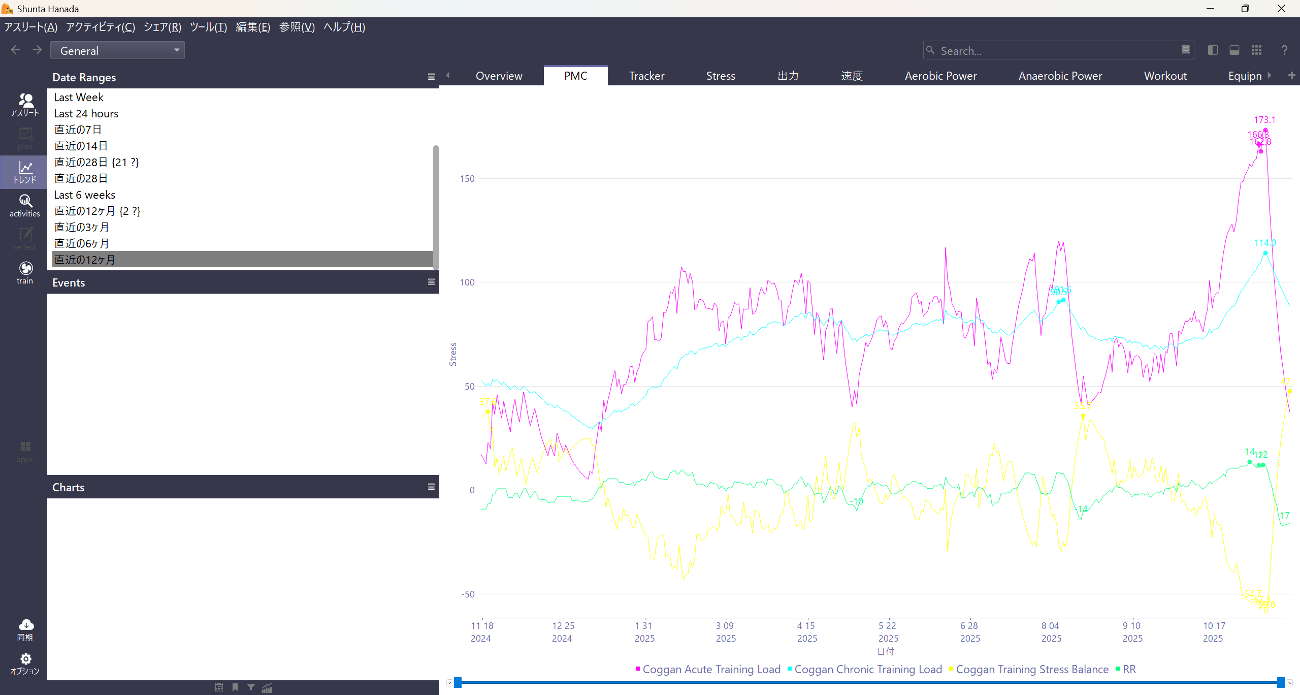Open the ツール menu

pos(208,27)
